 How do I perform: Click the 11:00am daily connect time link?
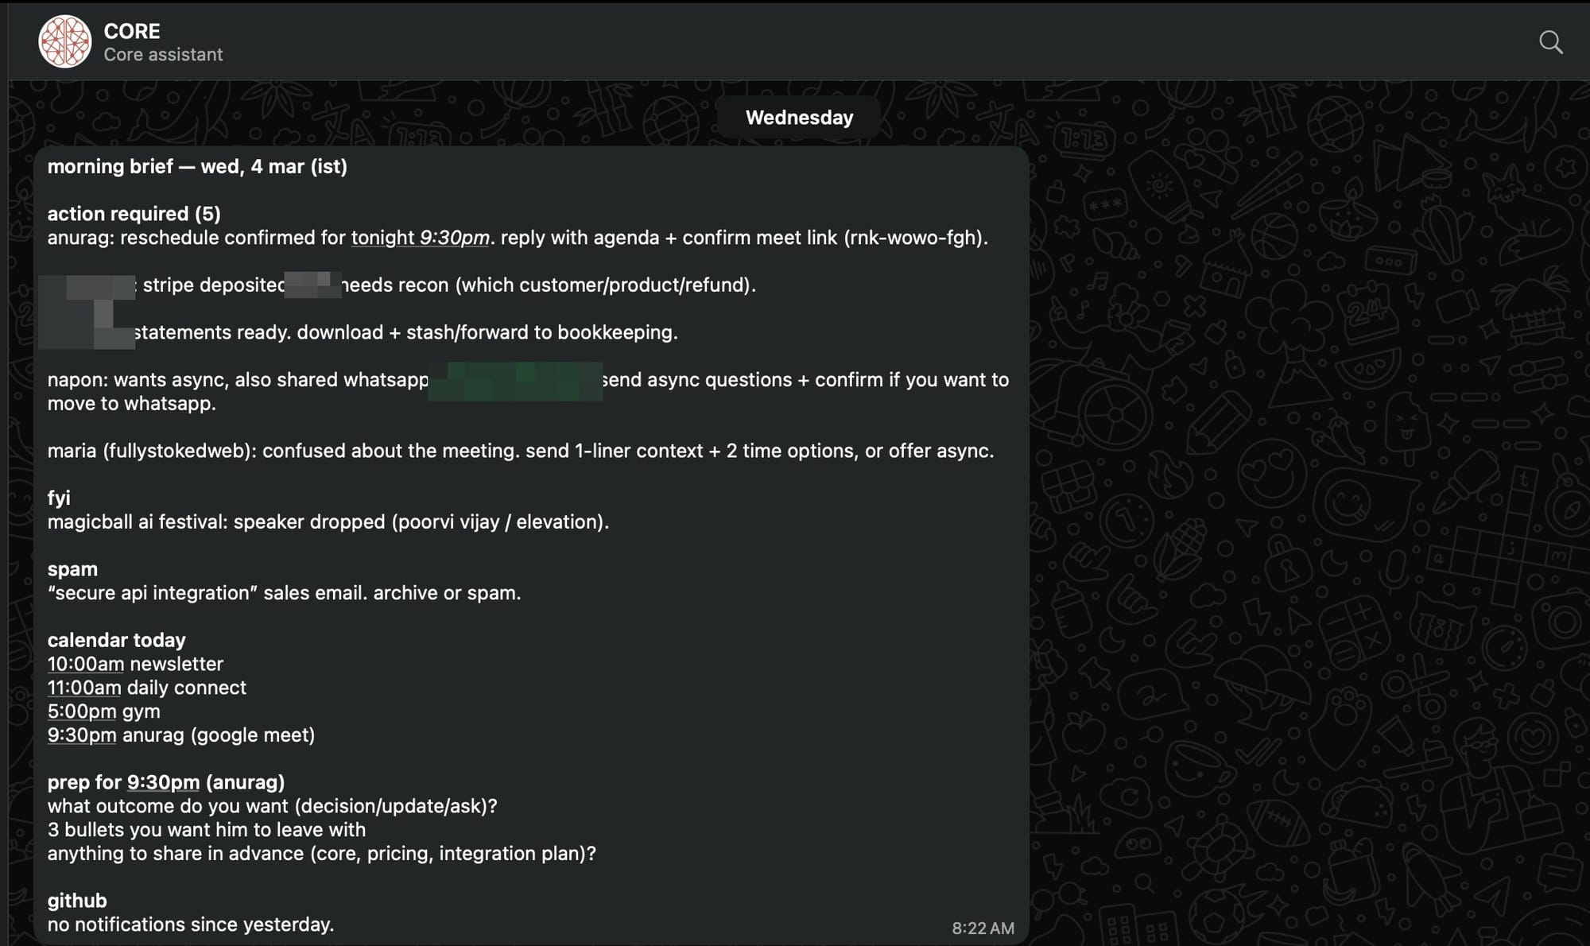84,688
